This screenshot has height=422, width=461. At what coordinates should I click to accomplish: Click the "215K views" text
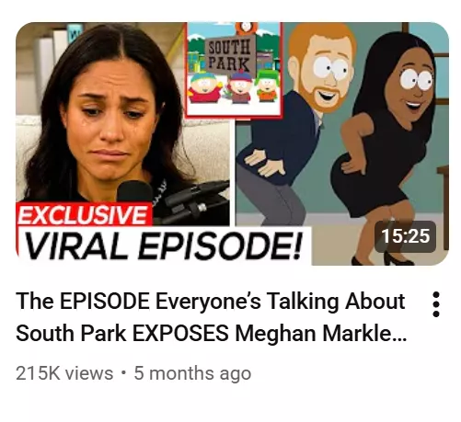[x=64, y=373]
